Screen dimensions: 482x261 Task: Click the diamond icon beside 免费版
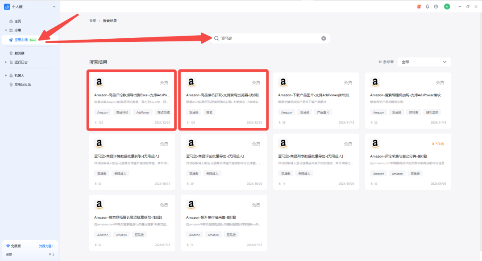point(8,246)
